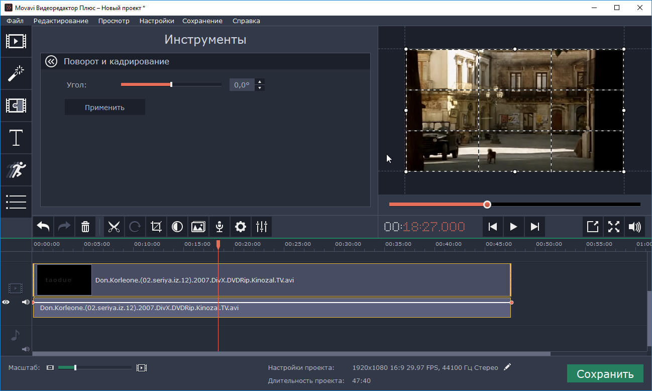Decrease angle with the down stepper arrow

(x=260, y=88)
